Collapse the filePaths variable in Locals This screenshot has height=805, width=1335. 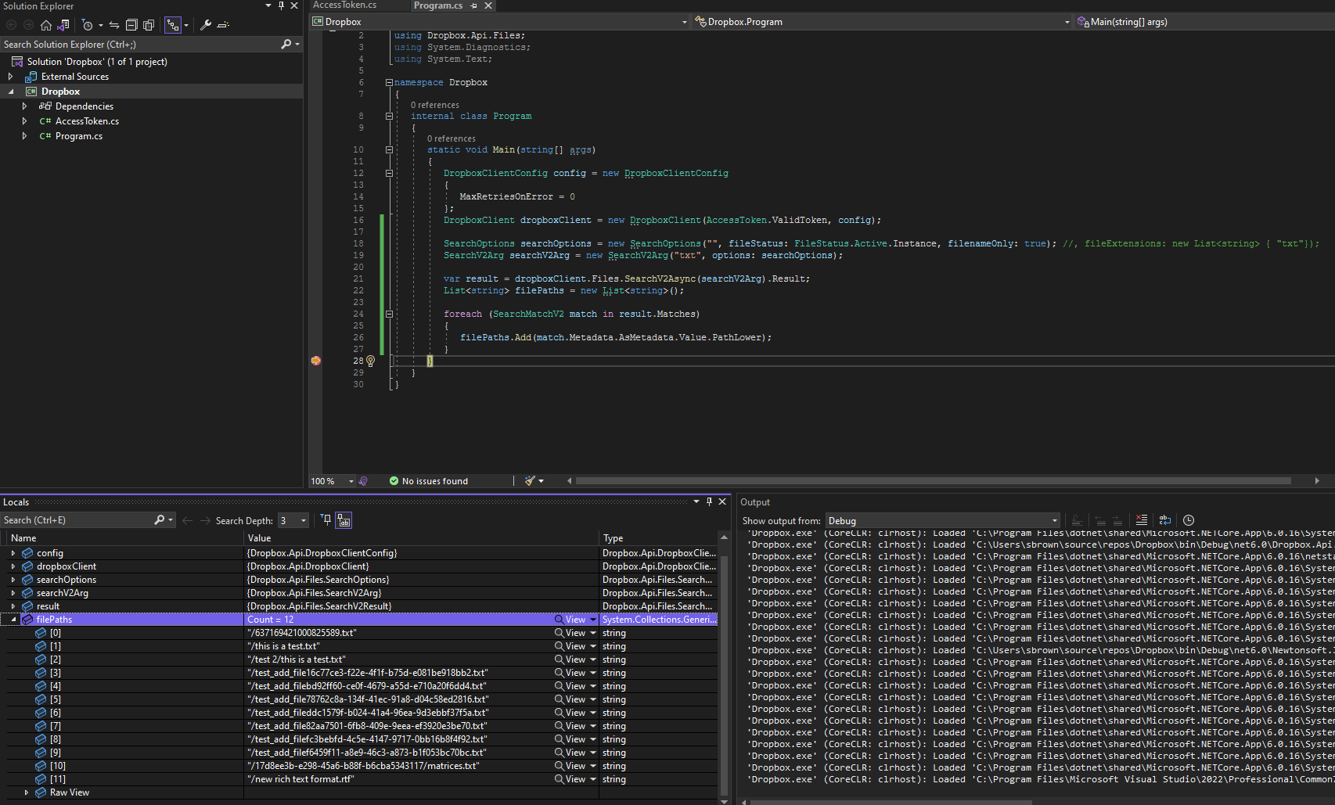[x=13, y=620]
